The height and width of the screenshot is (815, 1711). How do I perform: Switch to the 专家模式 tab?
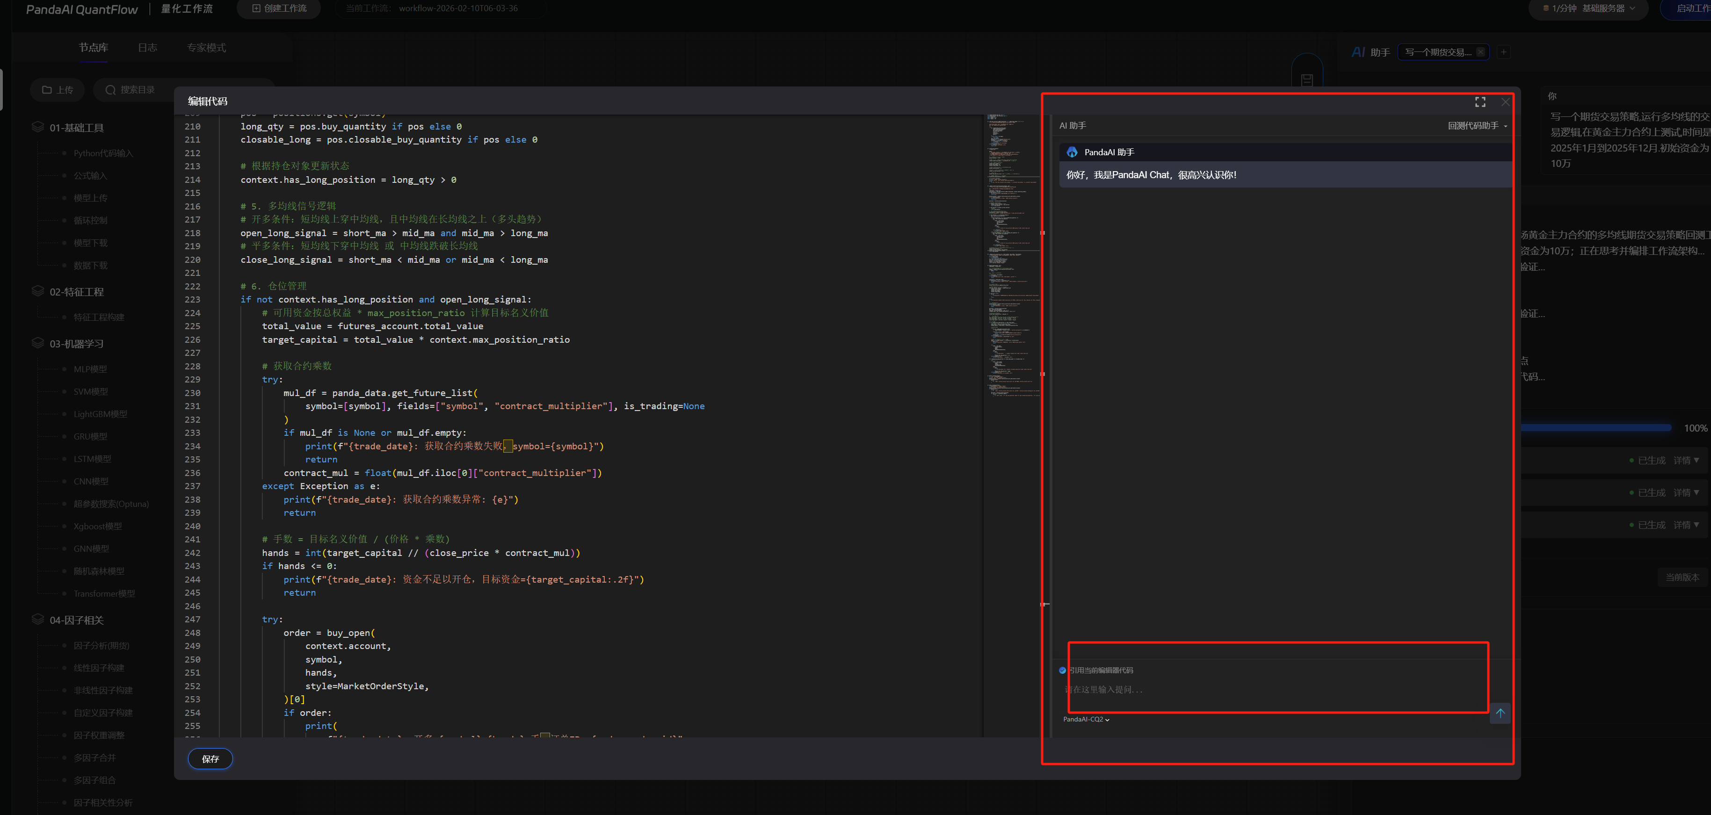pos(207,48)
